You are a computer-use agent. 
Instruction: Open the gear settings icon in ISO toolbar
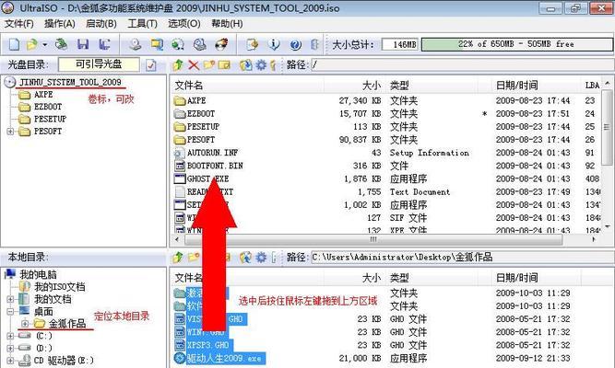261,65
